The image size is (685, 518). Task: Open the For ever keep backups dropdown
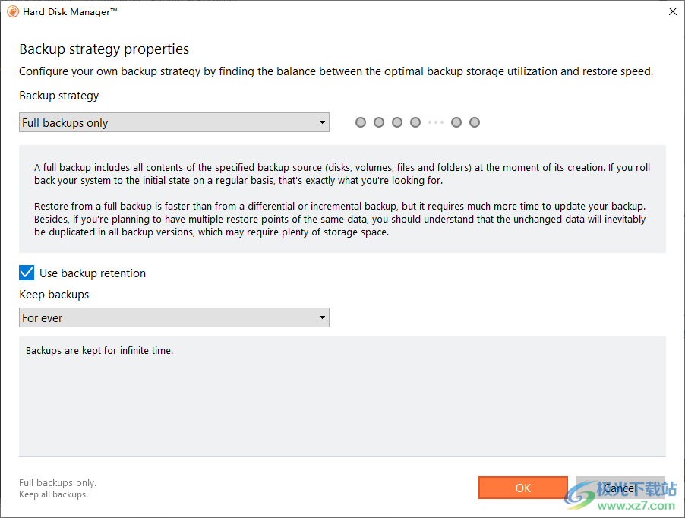coord(174,317)
